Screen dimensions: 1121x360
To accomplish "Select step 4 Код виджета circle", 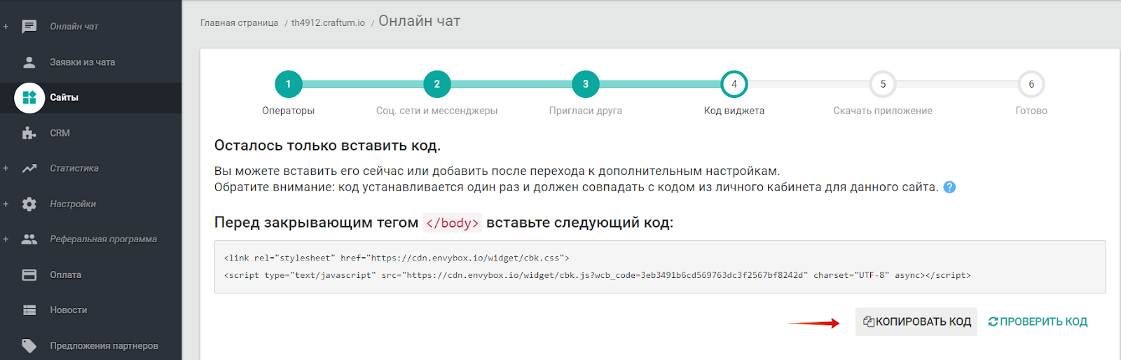I will (x=734, y=84).
